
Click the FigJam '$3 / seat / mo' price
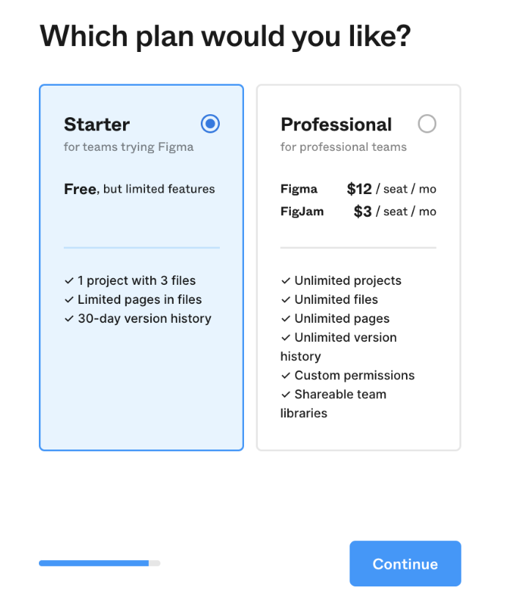[x=393, y=211]
